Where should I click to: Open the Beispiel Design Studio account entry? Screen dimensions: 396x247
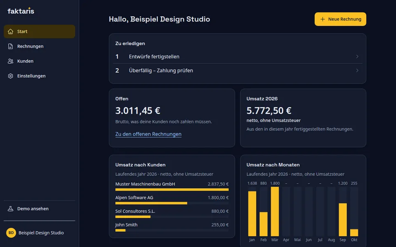pyautogui.click(x=40, y=233)
